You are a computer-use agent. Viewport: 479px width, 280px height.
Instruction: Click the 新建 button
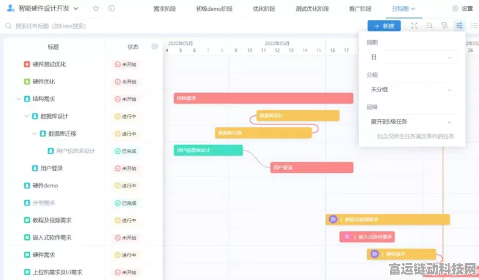tap(384, 26)
